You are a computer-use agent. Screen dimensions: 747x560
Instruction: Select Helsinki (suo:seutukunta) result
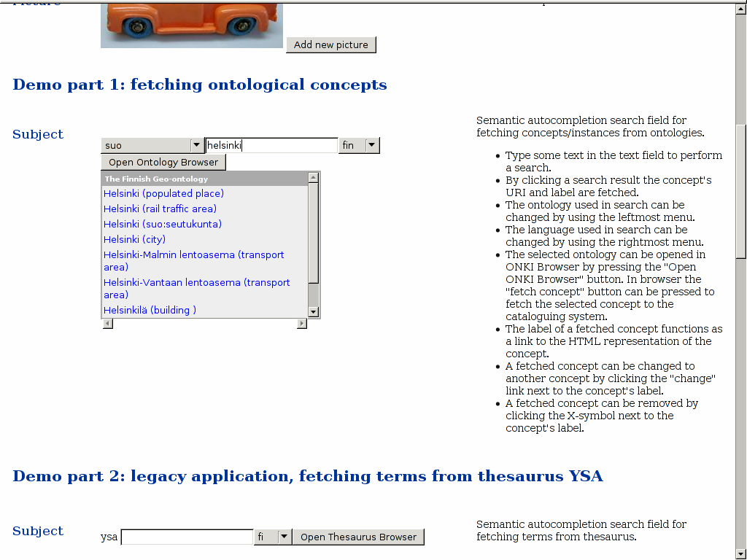point(163,224)
